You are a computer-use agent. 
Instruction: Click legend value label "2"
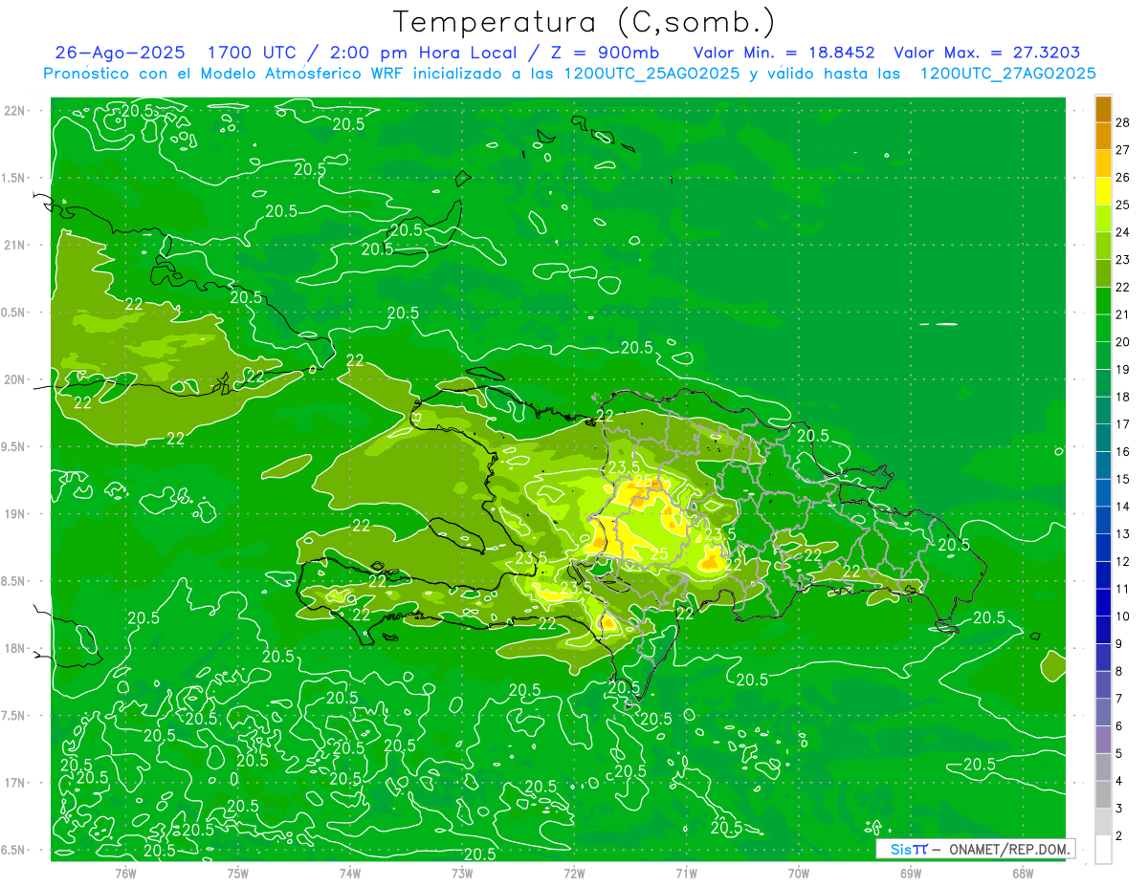[x=1120, y=836]
